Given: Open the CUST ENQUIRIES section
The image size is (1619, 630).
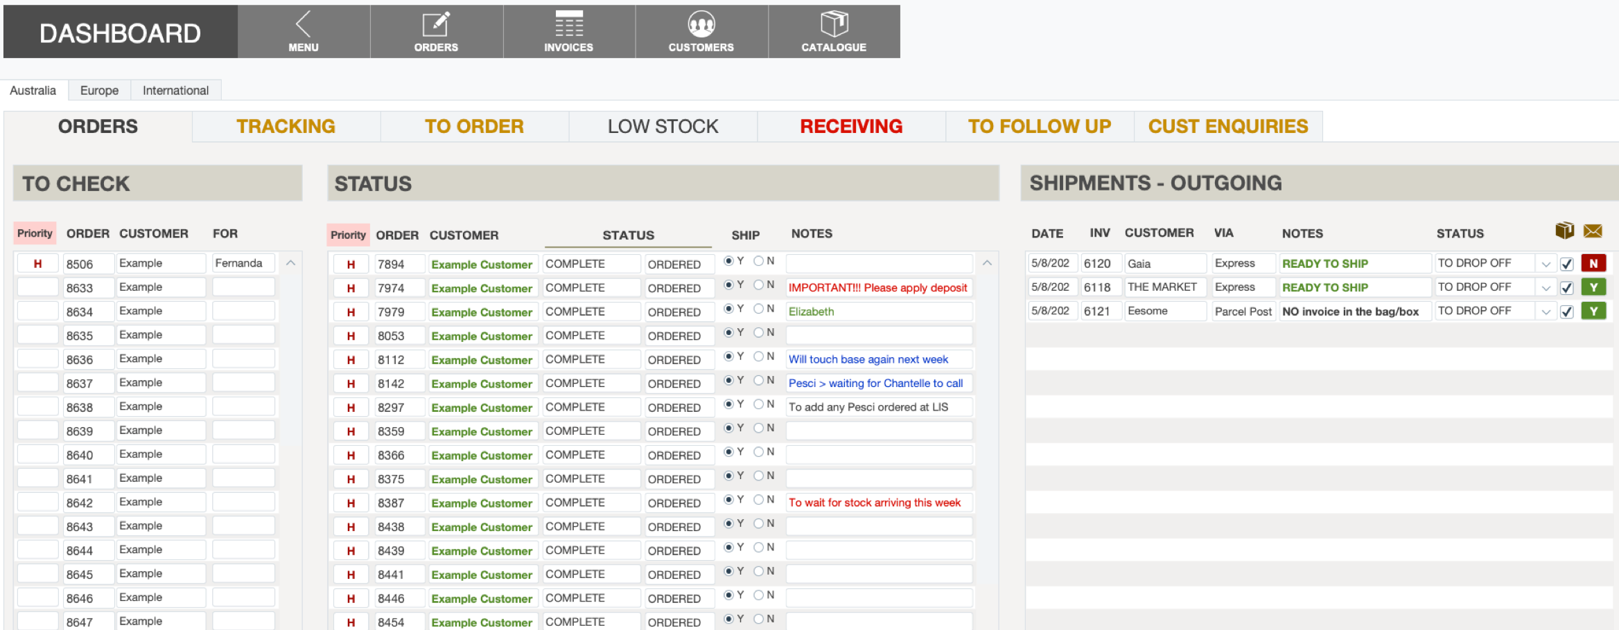Looking at the screenshot, I should (x=1228, y=126).
